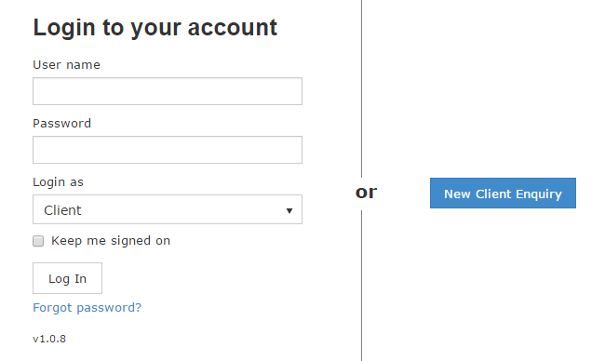Click the Keep me signed on label
Screen dimensions: 605x361
(x=111, y=241)
